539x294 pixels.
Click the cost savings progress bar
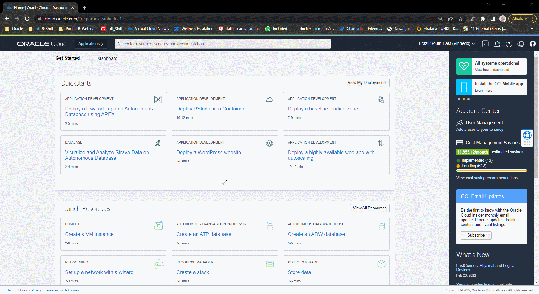click(x=491, y=171)
